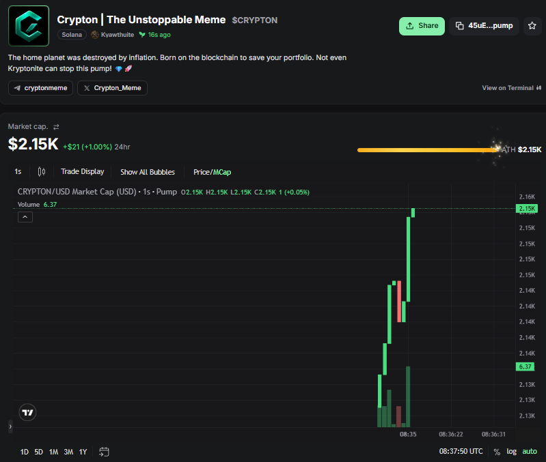Viewport: 546px width, 462px height.
Task: Click the 08:37:50 UTC timezone selector
Action: (461, 451)
